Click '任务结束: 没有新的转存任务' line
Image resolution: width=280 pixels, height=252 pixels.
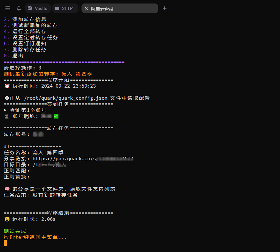point(41,195)
